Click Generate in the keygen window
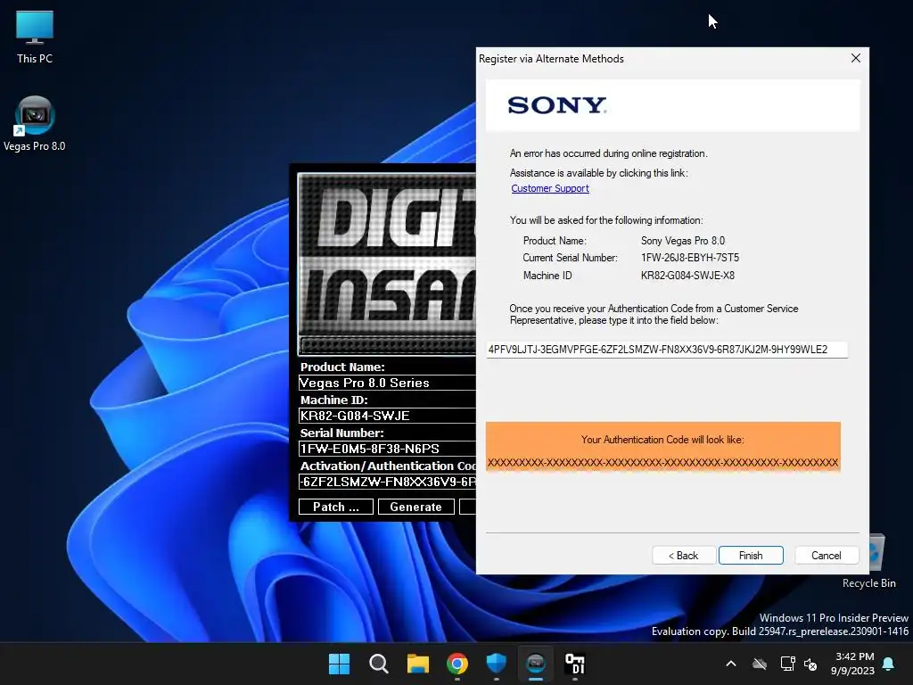Image resolution: width=913 pixels, height=685 pixels. click(x=415, y=507)
